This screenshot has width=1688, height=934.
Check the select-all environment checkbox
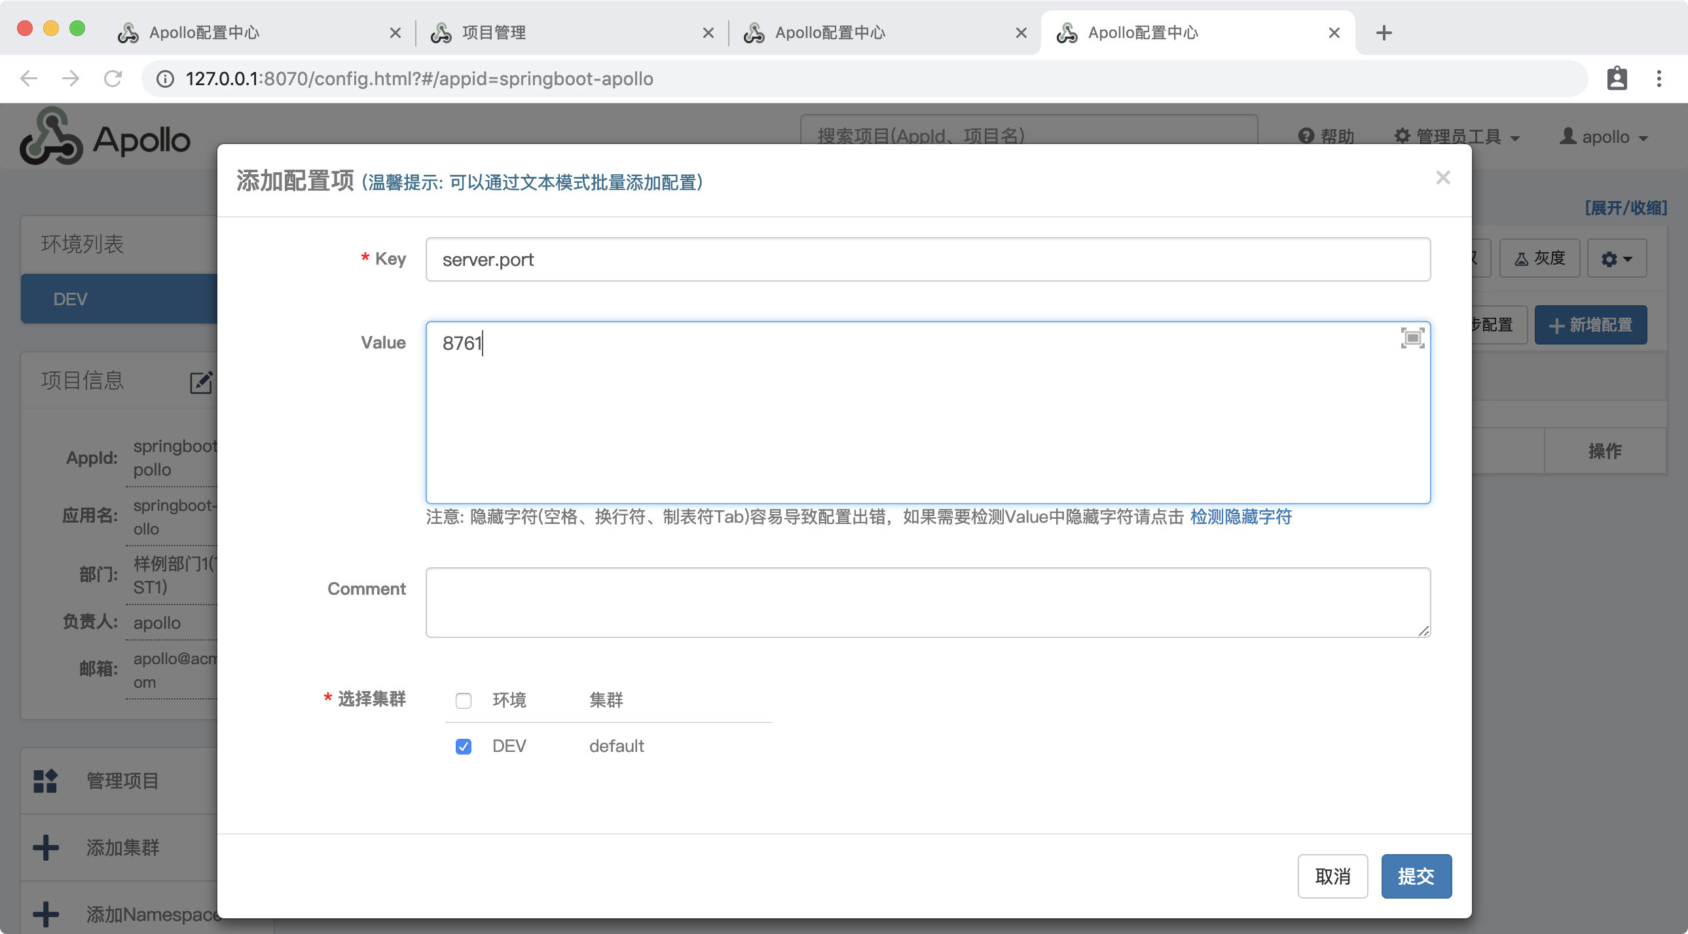pos(464,700)
